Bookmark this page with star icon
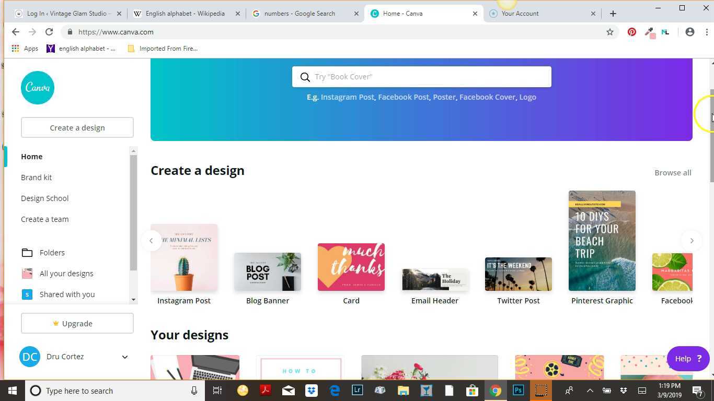Image resolution: width=714 pixels, height=401 pixels. coord(609,32)
